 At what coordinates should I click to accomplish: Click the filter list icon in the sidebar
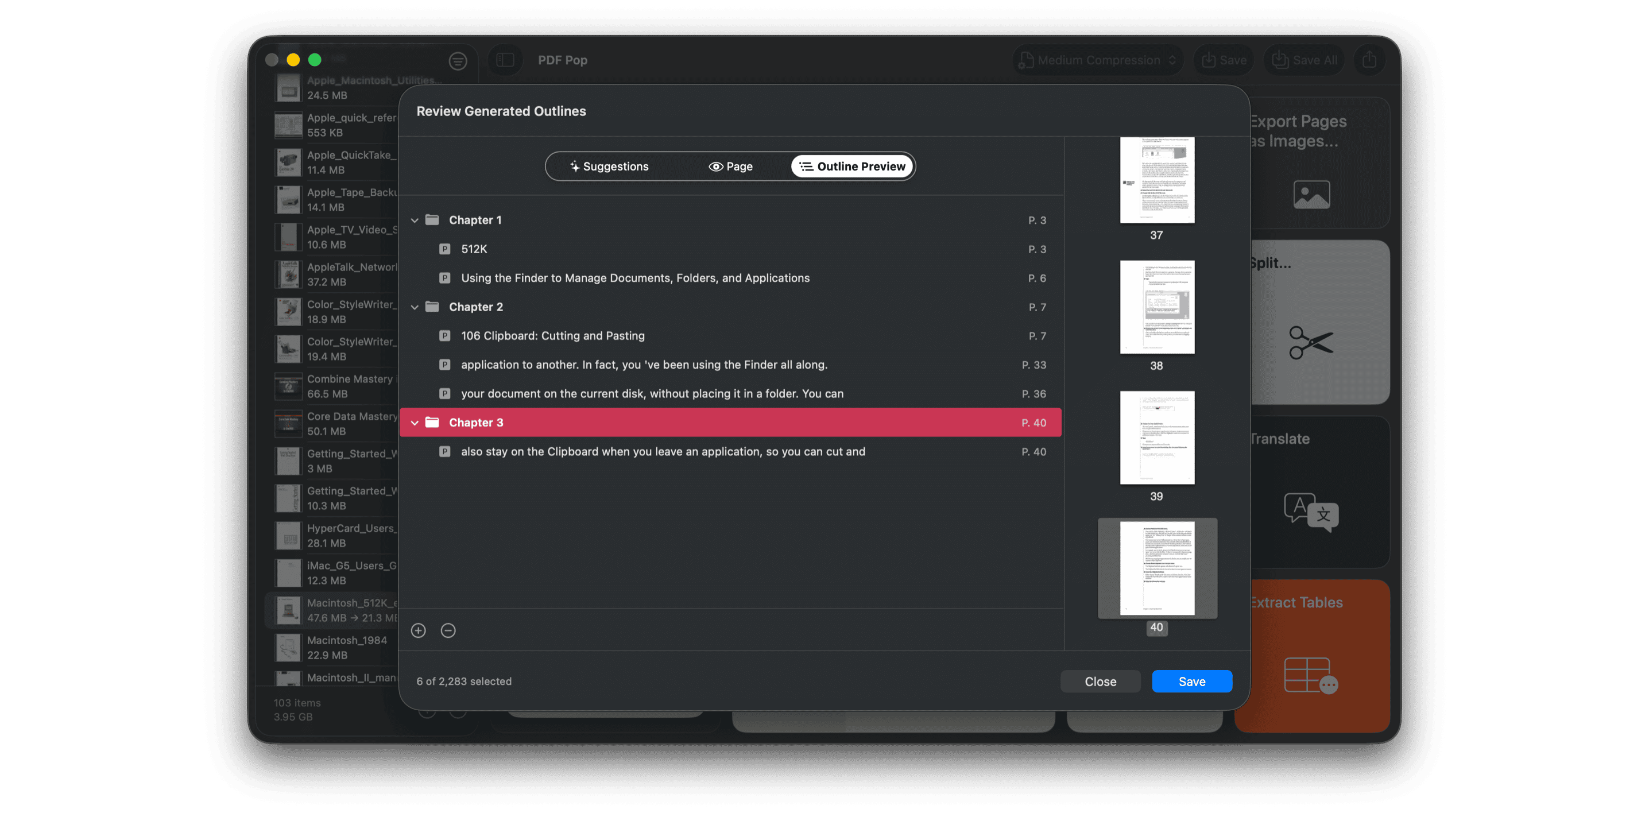tap(457, 61)
